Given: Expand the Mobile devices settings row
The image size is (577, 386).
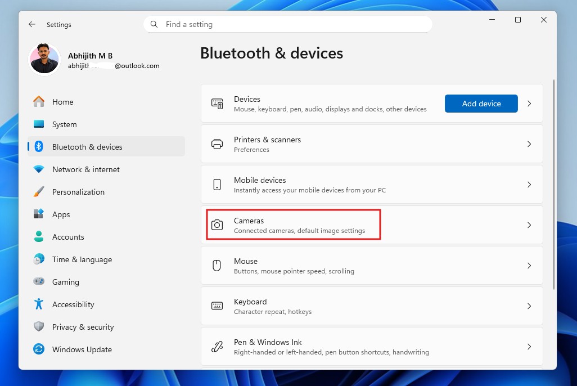Looking at the screenshot, I should (x=529, y=184).
